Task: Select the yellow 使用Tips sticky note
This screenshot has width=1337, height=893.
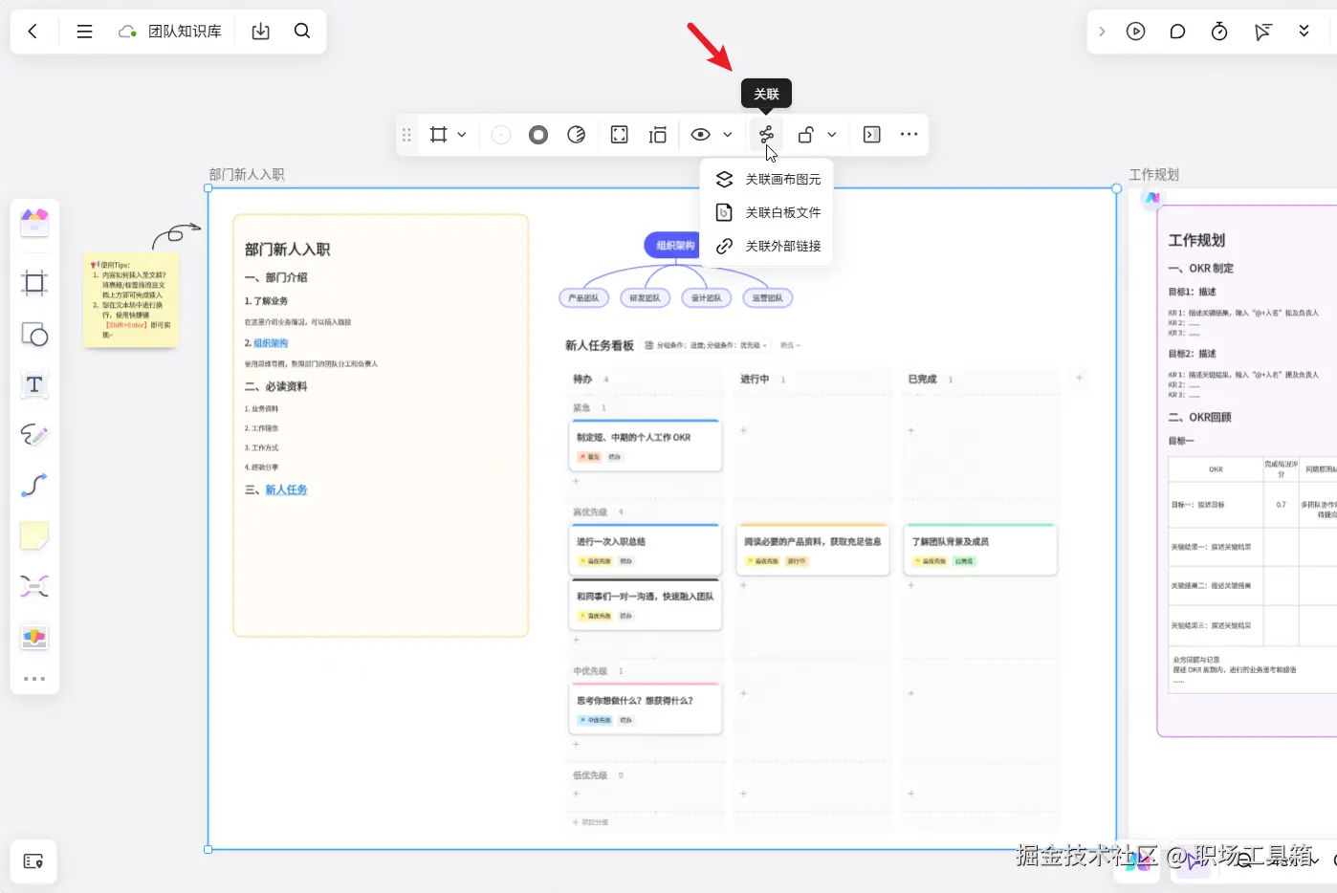Action: click(131, 299)
